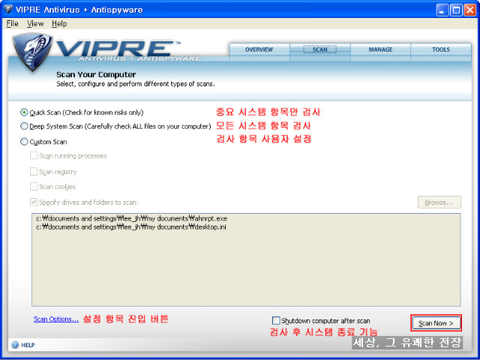Screen dimensions: 480x360
Task: Click the Scan Now button
Action: point(436,323)
